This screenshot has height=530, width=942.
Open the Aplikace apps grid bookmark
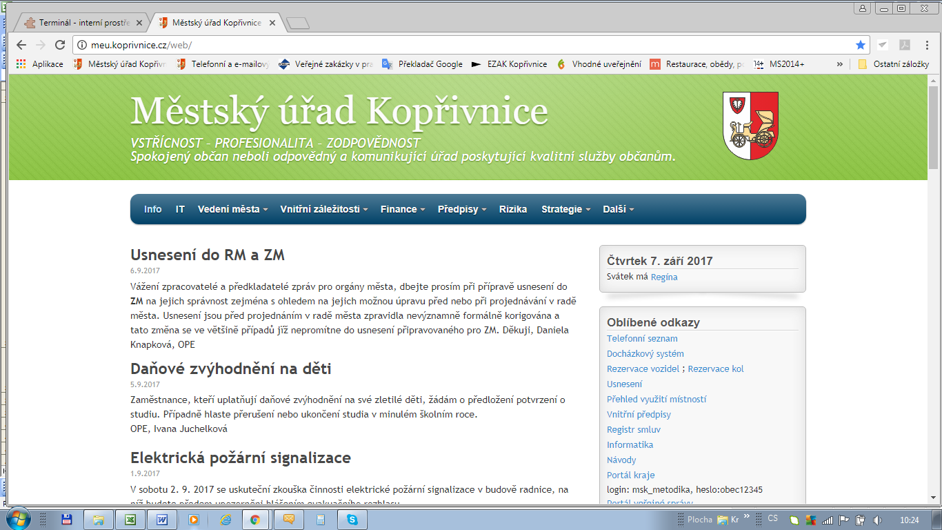40,64
